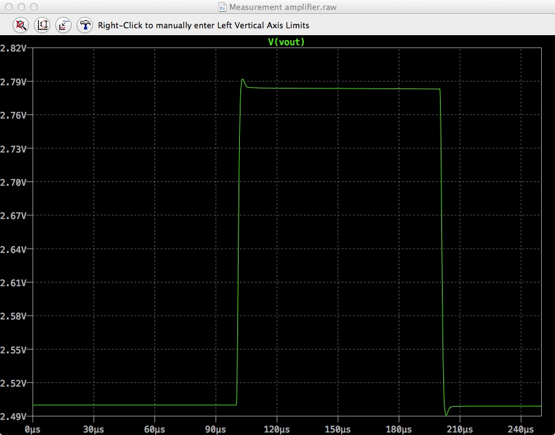Click the undershoot dip of the green trace
The height and width of the screenshot is (435, 555).
(x=446, y=414)
